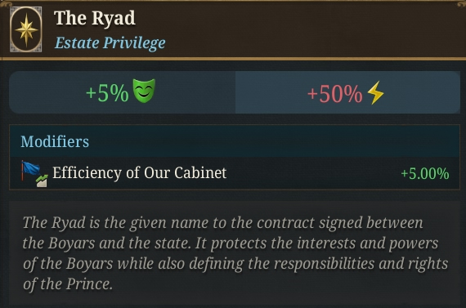Click the Efficiency of Our Cabinet label

click(139, 173)
